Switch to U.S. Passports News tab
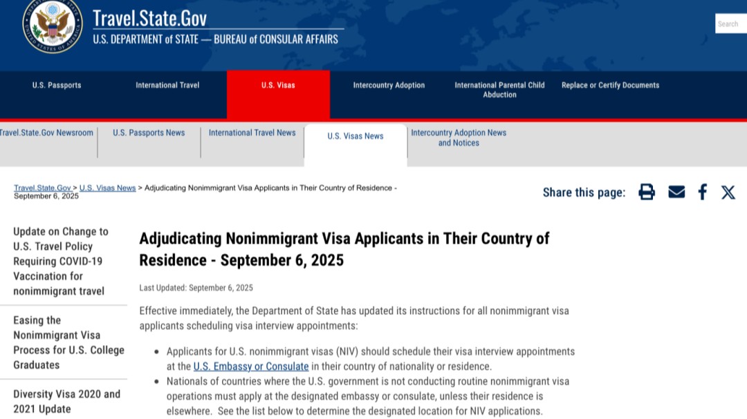 pos(149,133)
